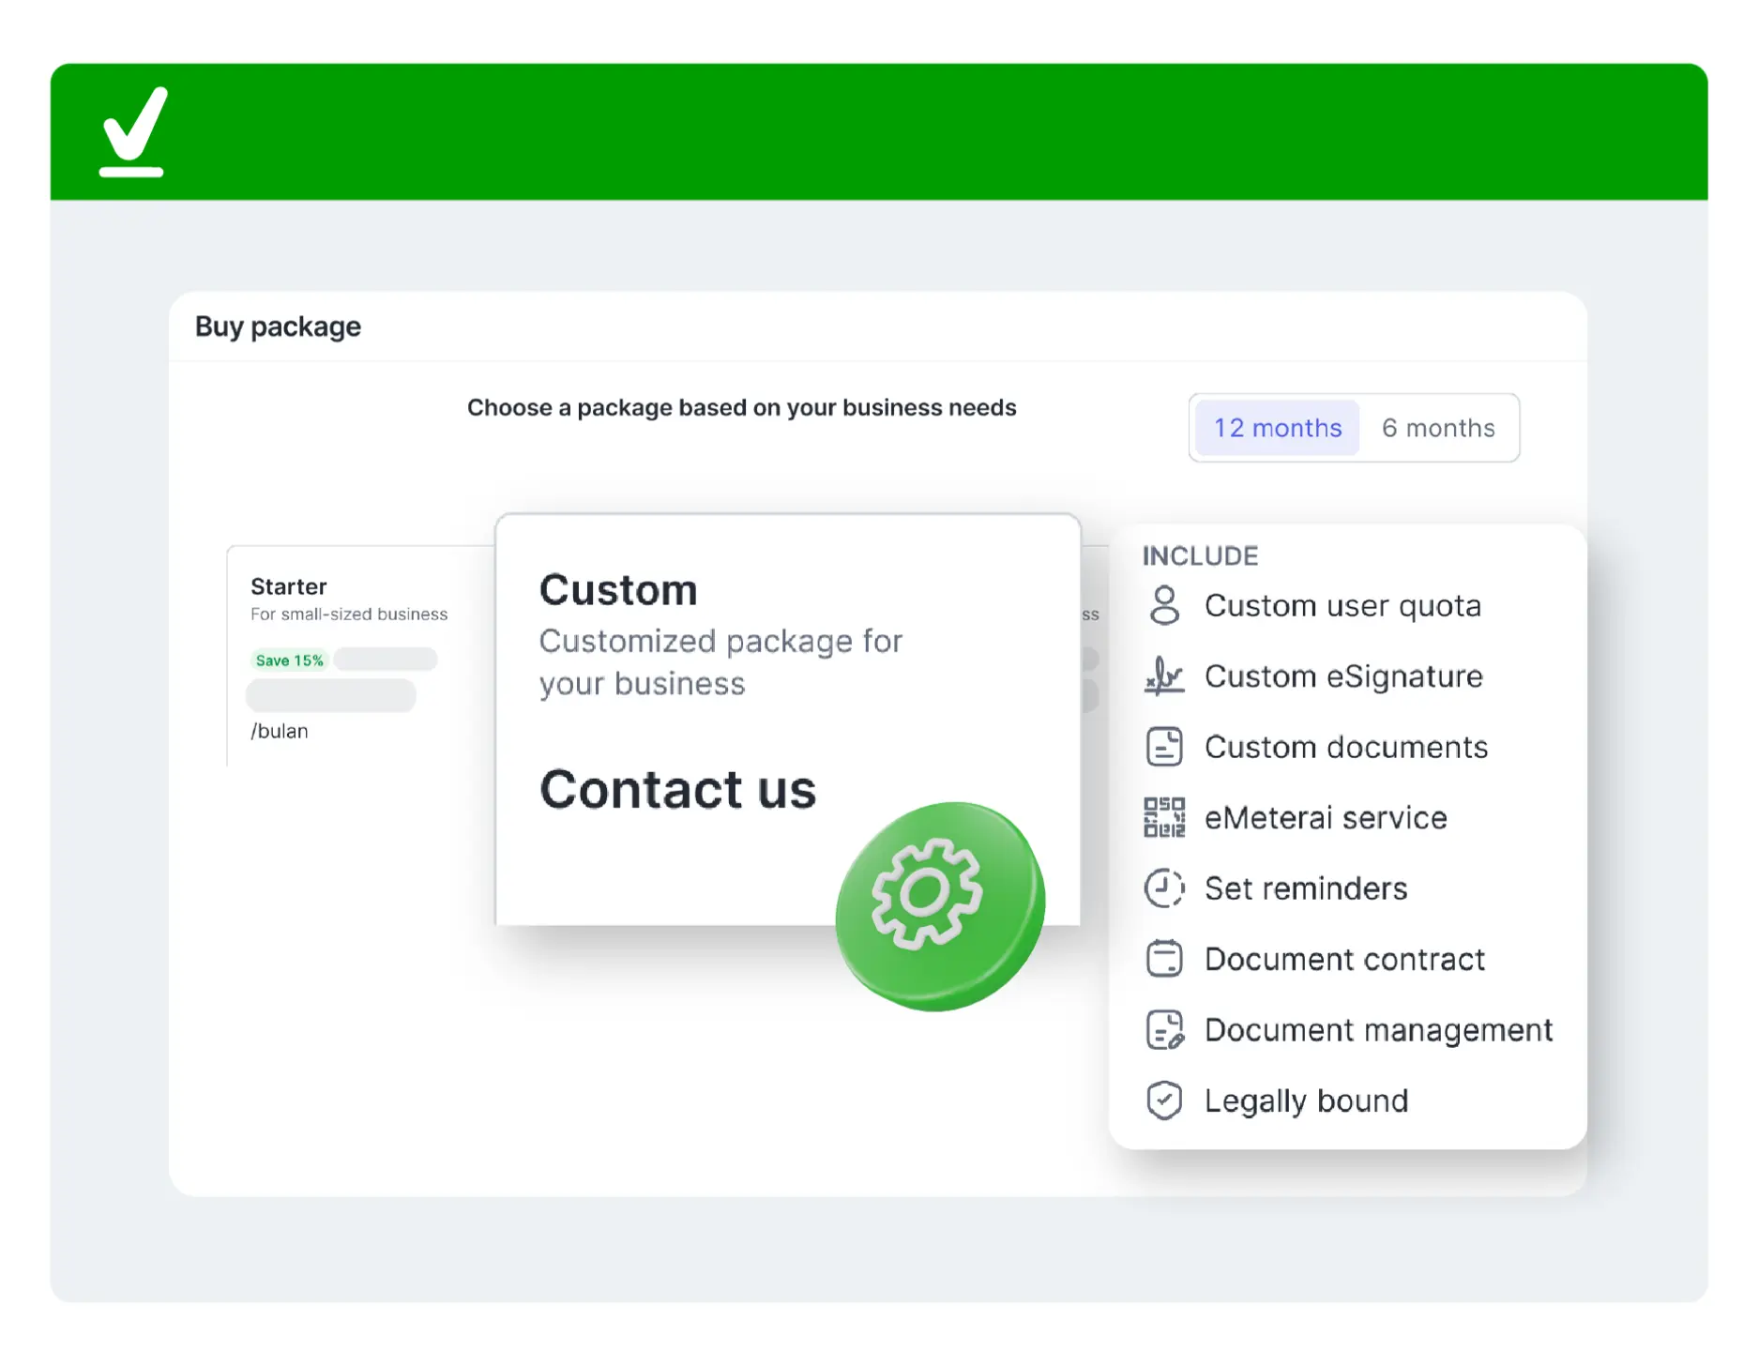Switch billing period to 6 months
Image resolution: width=1759 pixels, height=1366 pixels.
coord(1437,428)
